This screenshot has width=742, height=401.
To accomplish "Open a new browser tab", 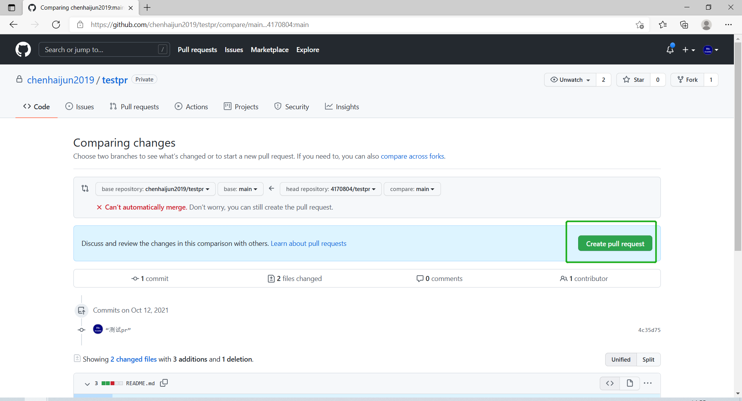I will click(x=147, y=7).
